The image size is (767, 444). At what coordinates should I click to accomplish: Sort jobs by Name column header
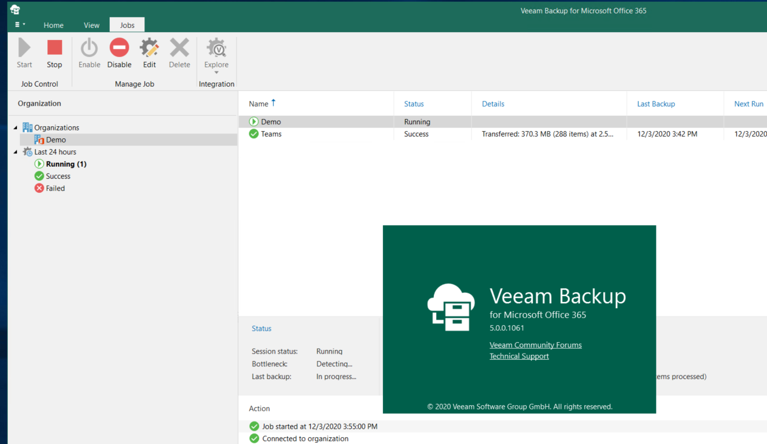click(258, 104)
